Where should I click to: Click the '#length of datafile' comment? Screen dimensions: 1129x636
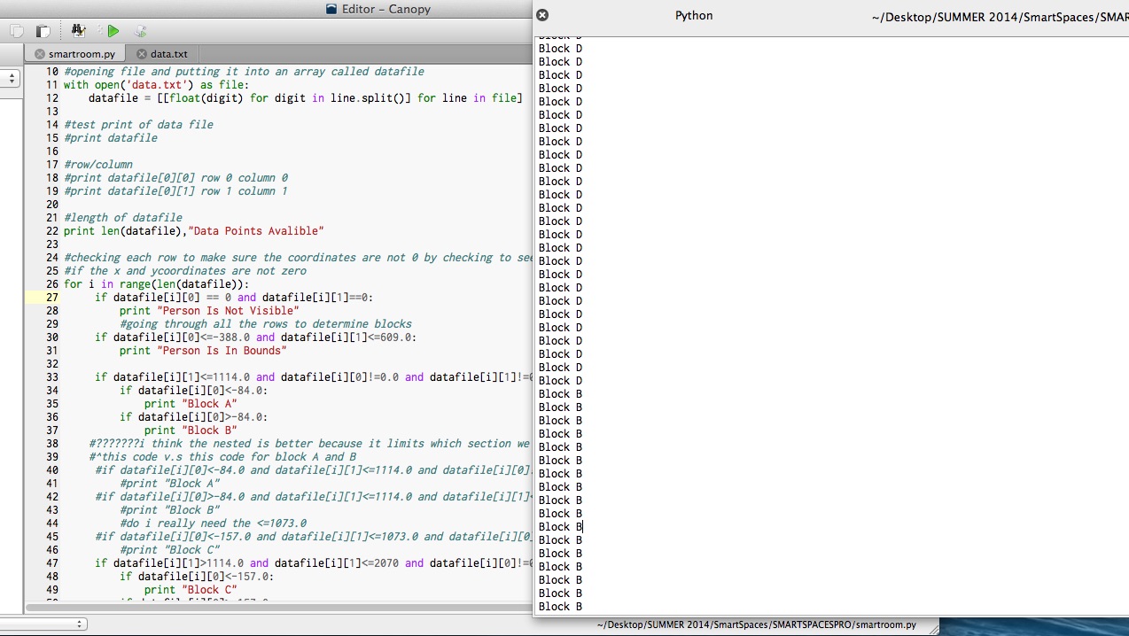tap(123, 218)
